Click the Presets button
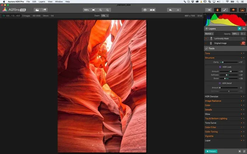 pyautogui.click(x=211, y=151)
